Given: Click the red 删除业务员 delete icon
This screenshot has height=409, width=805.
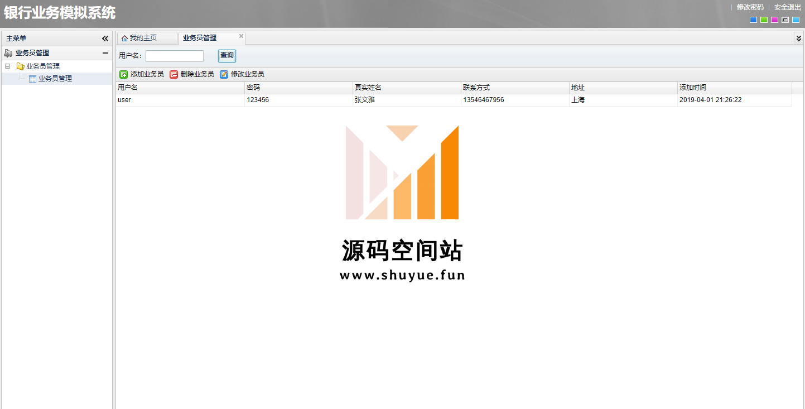Looking at the screenshot, I should (x=174, y=74).
